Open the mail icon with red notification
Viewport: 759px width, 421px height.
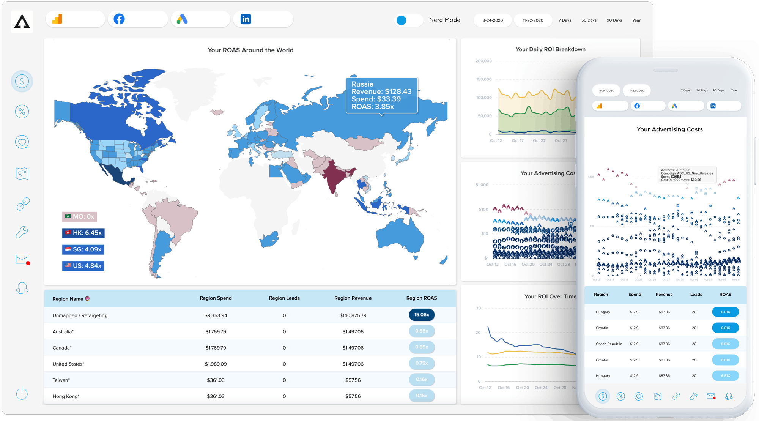point(22,259)
